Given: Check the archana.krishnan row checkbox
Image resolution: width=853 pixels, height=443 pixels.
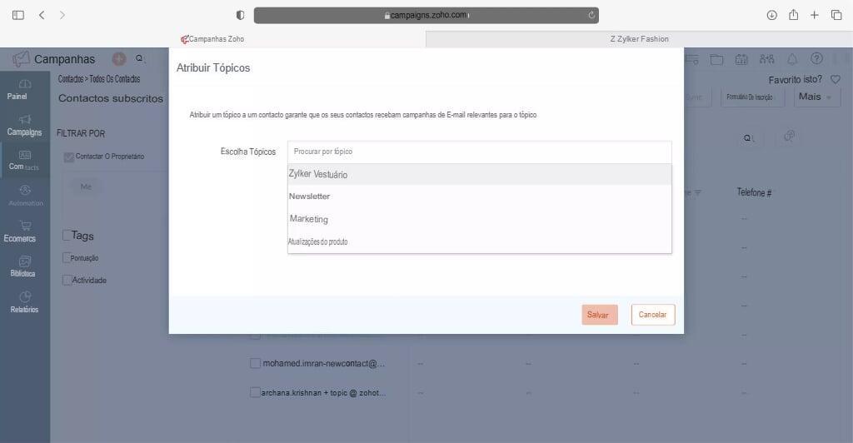Looking at the screenshot, I should pos(255,392).
